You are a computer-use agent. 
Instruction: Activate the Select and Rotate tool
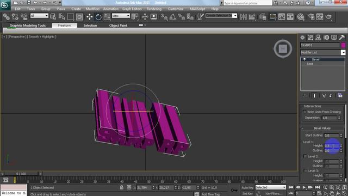[x=98, y=17]
